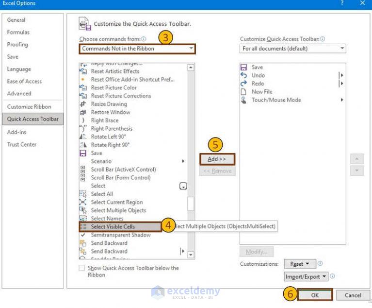The image size is (372, 308).
Task: Click the Select Visible Cells icon
Action: (83, 226)
